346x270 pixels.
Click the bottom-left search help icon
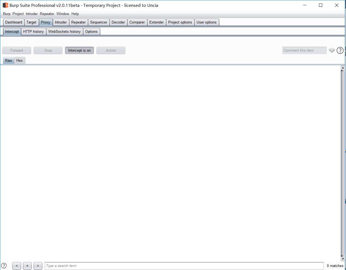coord(4,266)
